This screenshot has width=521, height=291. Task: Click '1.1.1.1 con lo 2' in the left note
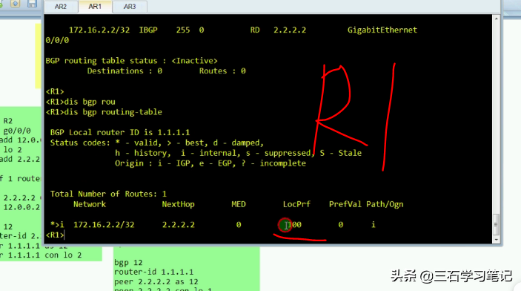point(44,255)
